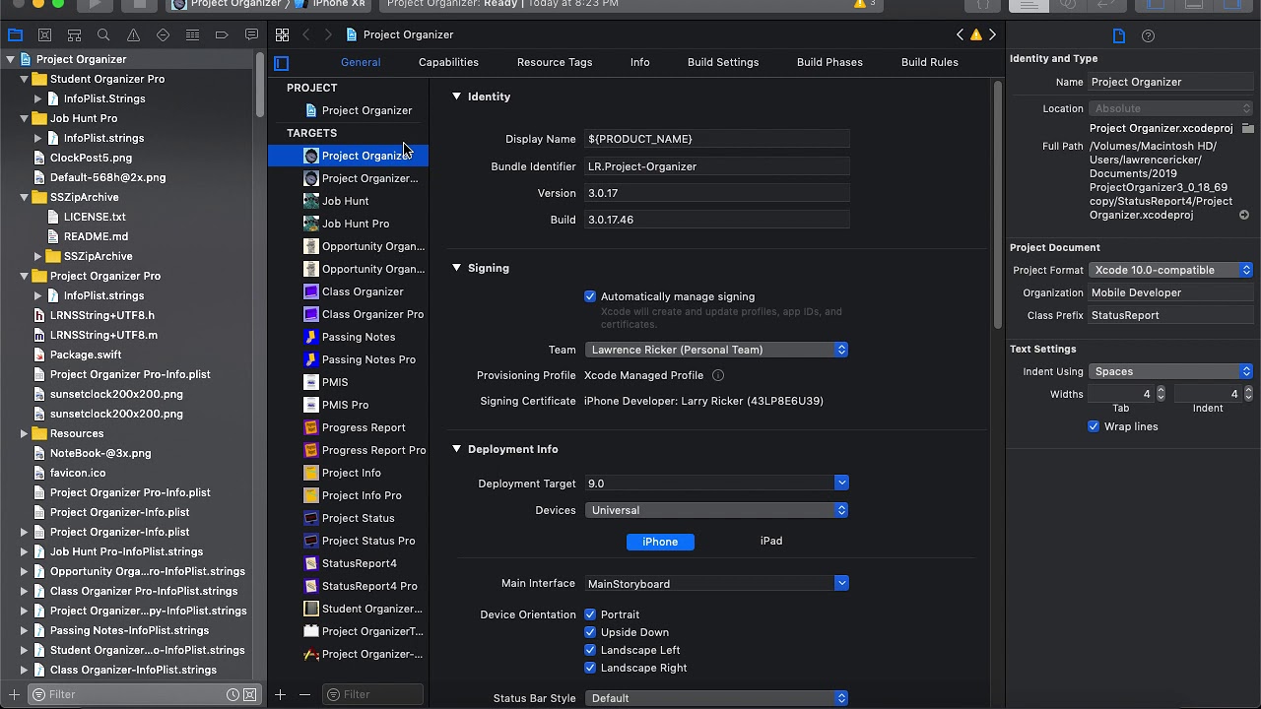Expand the Resources folder in navigator

click(x=24, y=433)
